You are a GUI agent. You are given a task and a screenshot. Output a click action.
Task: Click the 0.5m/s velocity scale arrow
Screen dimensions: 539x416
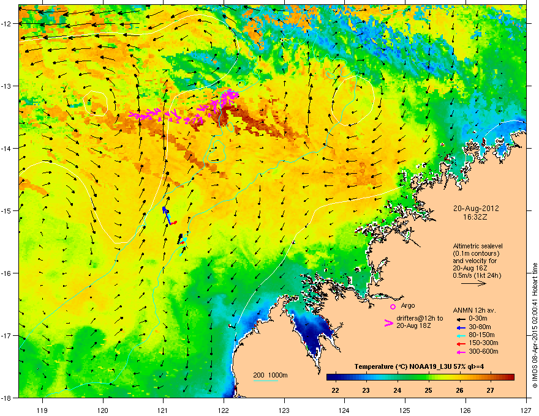click(x=473, y=283)
